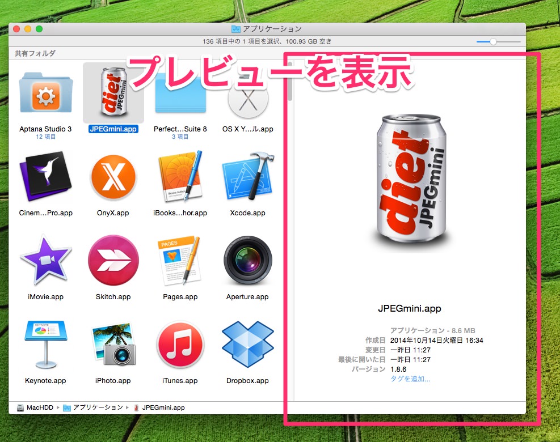Click the creation date 2014年10月14日火曜日 16:34

pos(436,341)
